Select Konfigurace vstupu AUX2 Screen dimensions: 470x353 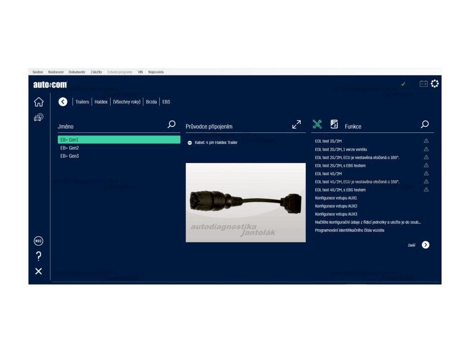click(x=336, y=206)
